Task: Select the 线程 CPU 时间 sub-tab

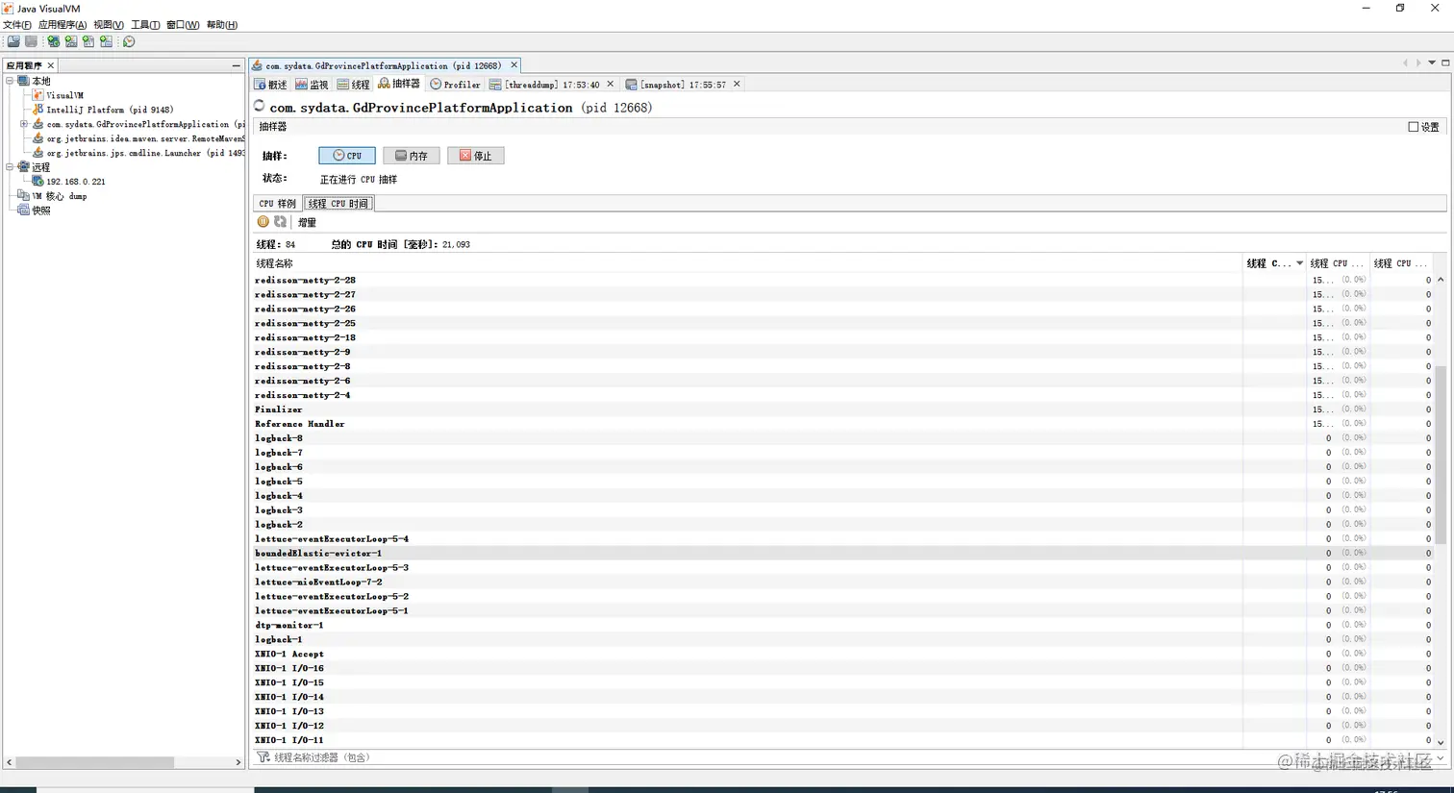Action: coord(338,204)
